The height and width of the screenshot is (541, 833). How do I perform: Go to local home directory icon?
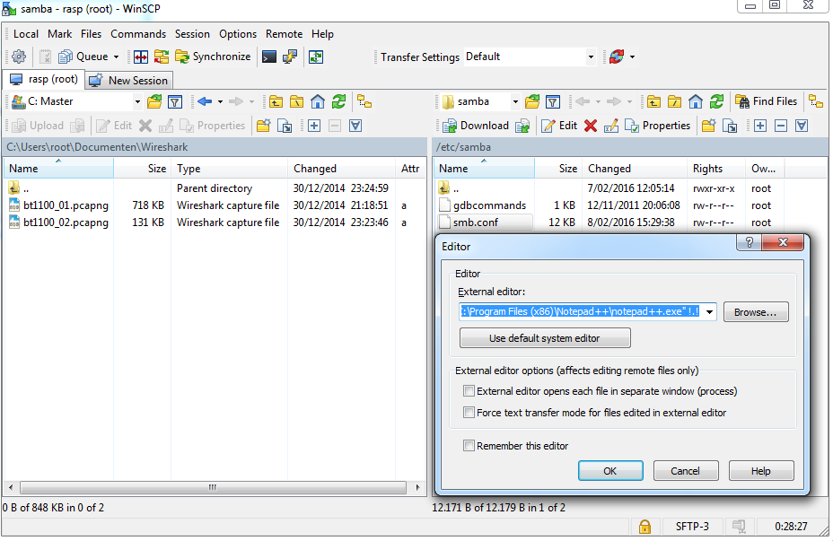pos(317,101)
